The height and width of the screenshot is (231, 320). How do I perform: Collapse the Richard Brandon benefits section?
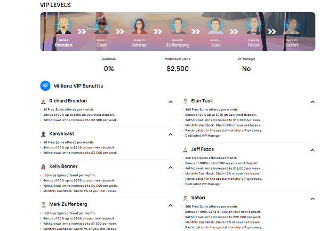coord(170,101)
